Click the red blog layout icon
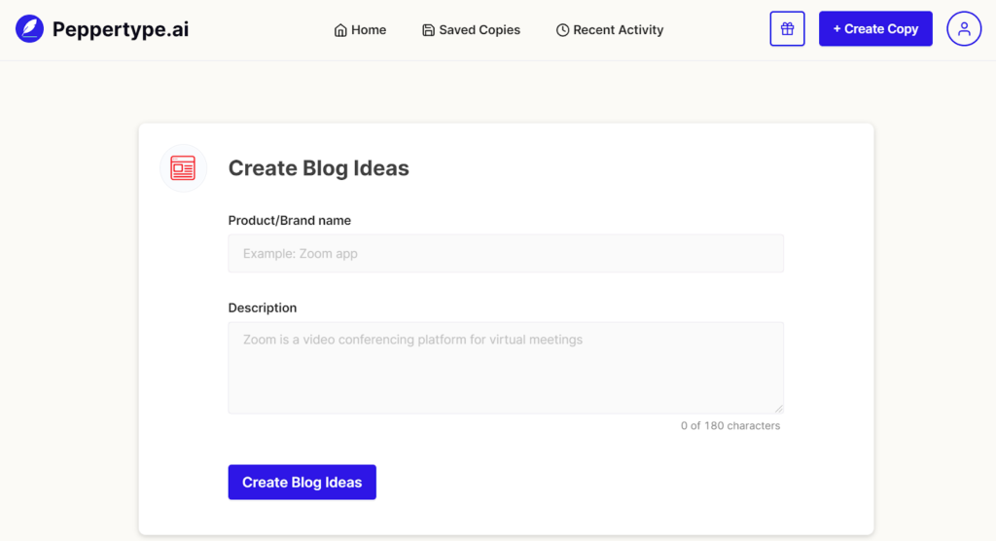996x541 pixels. 183,168
